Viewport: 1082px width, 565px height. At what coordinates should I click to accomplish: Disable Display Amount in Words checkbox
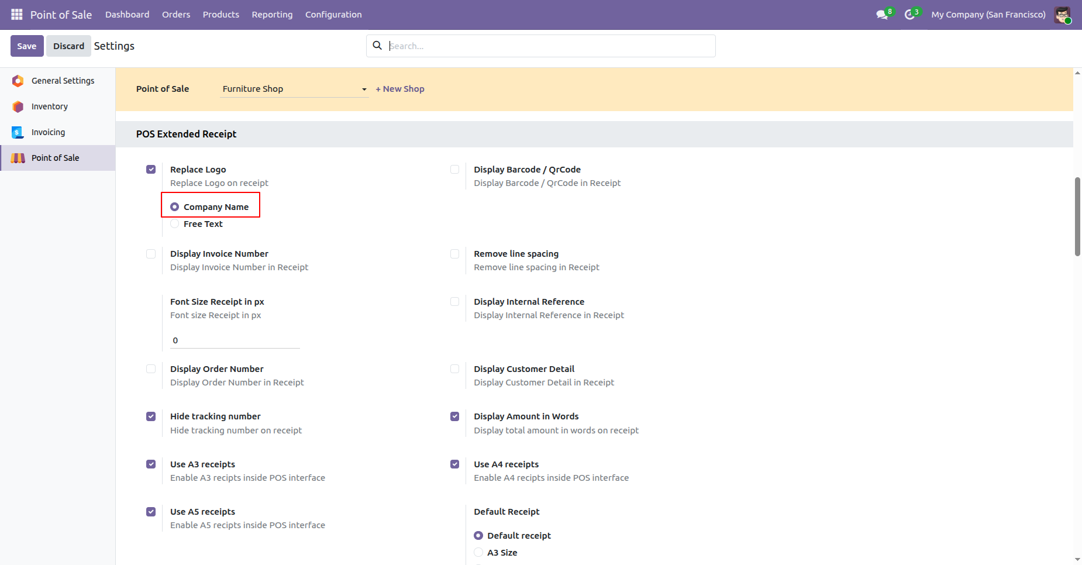(454, 416)
